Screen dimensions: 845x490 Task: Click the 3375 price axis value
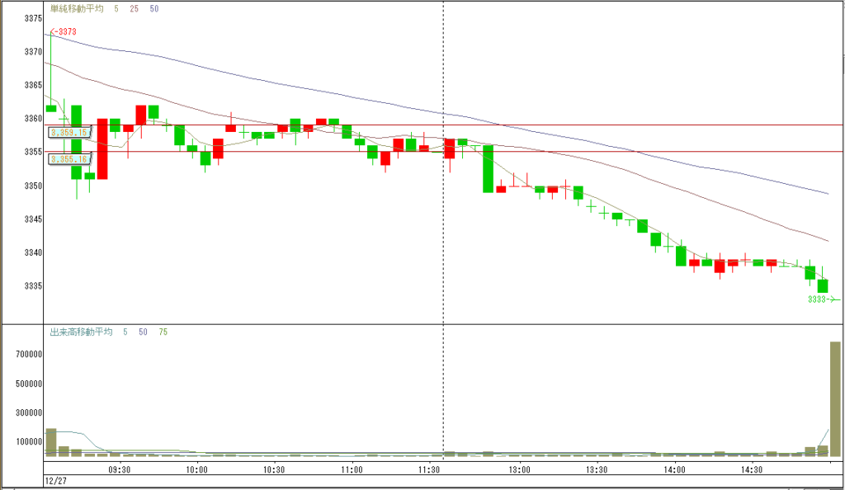33,18
